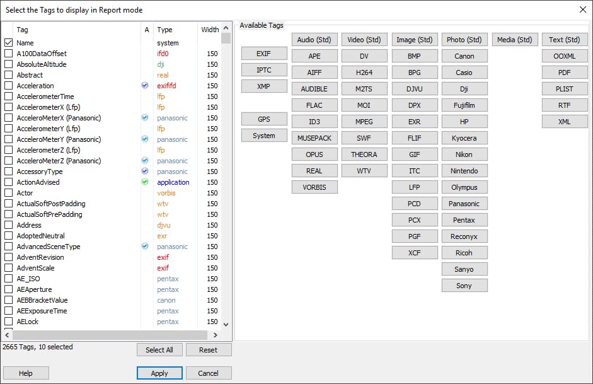Reset the tag selection
The image size is (593, 384).
(x=209, y=349)
